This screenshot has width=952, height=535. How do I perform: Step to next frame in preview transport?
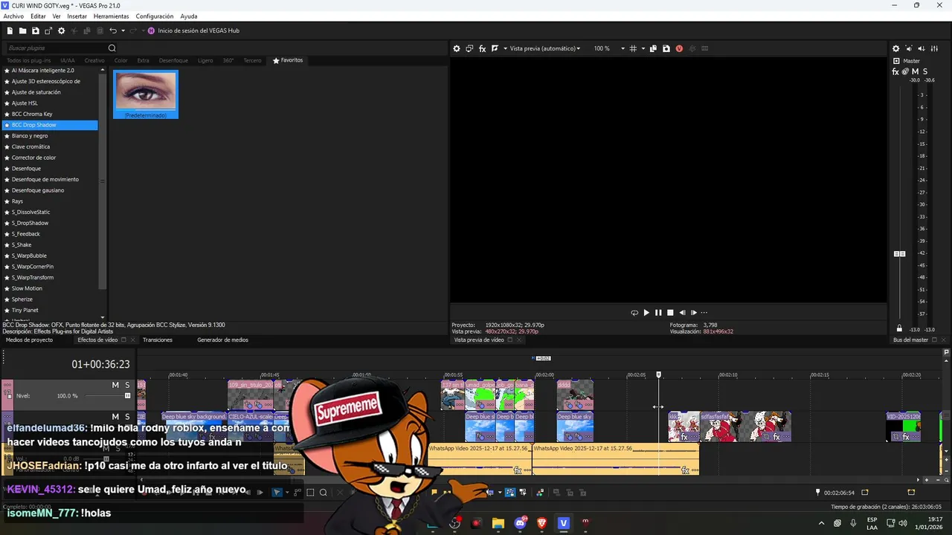(x=694, y=313)
